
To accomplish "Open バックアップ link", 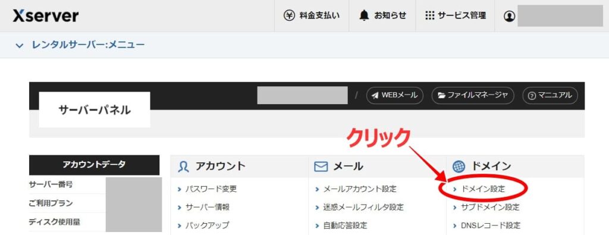I will 207,225.
